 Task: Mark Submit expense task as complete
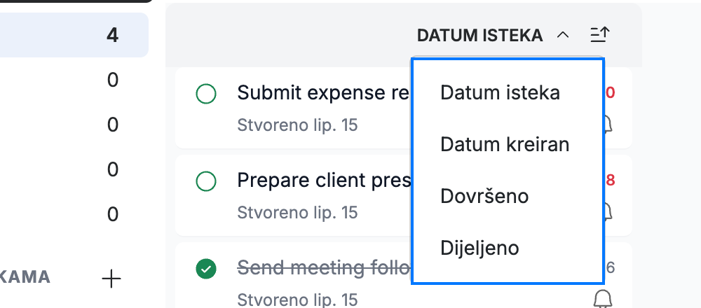click(206, 94)
